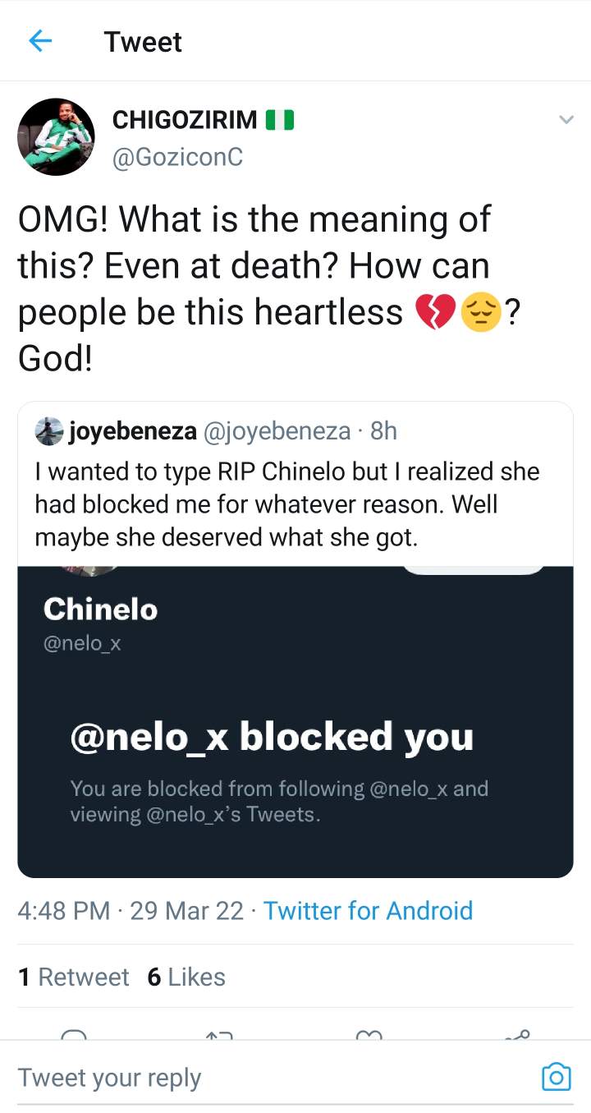This screenshot has height=1113, width=591.
Task: Tap joyebeneza's small avatar in quoted tweet
Action: 48,430
